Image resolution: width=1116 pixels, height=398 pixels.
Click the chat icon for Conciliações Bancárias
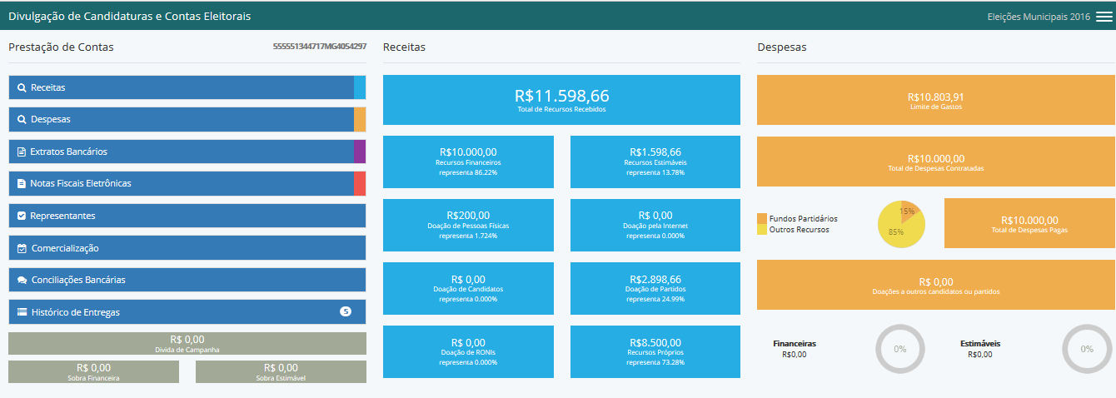tap(22, 280)
